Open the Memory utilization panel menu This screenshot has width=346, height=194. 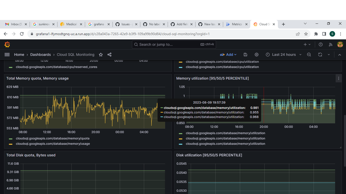click(x=339, y=78)
